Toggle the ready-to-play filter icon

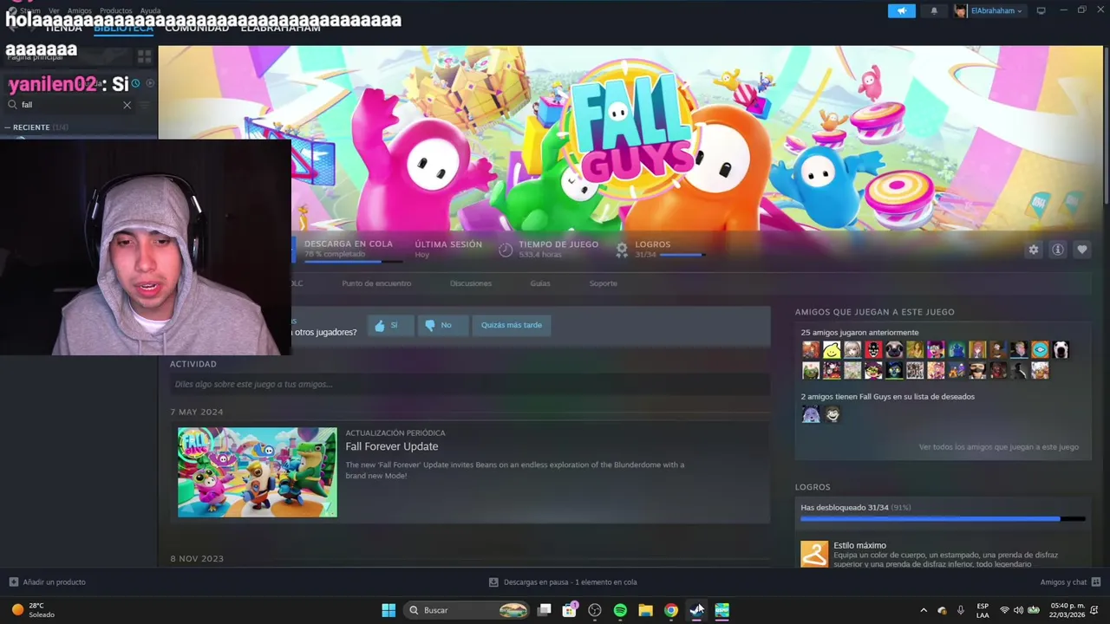[x=150, y=83]
